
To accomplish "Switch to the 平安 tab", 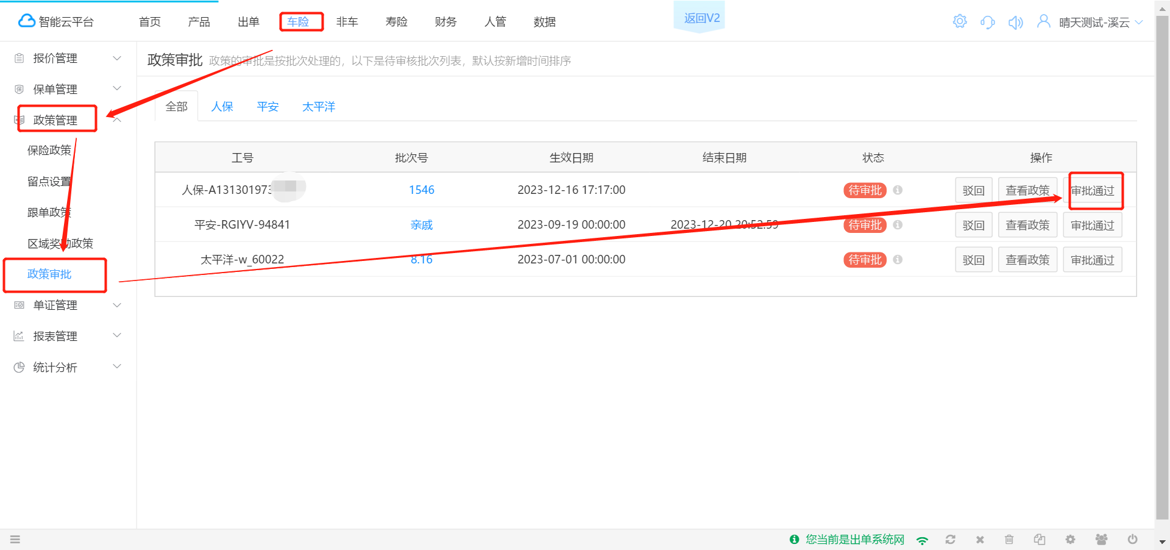I will pyautogui.click(x=268, y=107).
